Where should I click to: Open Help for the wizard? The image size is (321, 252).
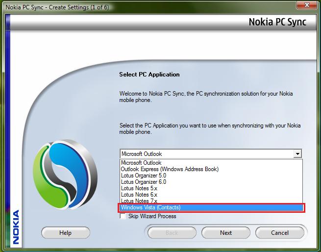(x=66, y=233)
